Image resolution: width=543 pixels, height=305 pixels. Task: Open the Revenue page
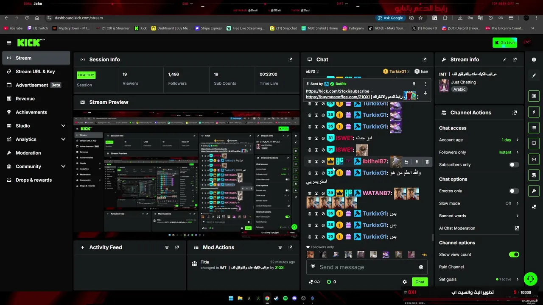coord(36,99)
